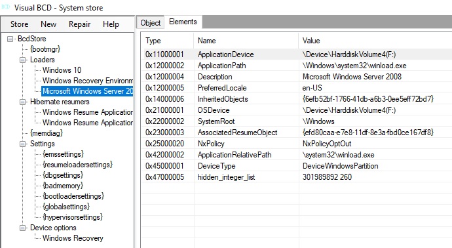This screenshot has width=452, height=248.
Task: Select the second Windows Resume Application entry
Action: pos(88,123)
